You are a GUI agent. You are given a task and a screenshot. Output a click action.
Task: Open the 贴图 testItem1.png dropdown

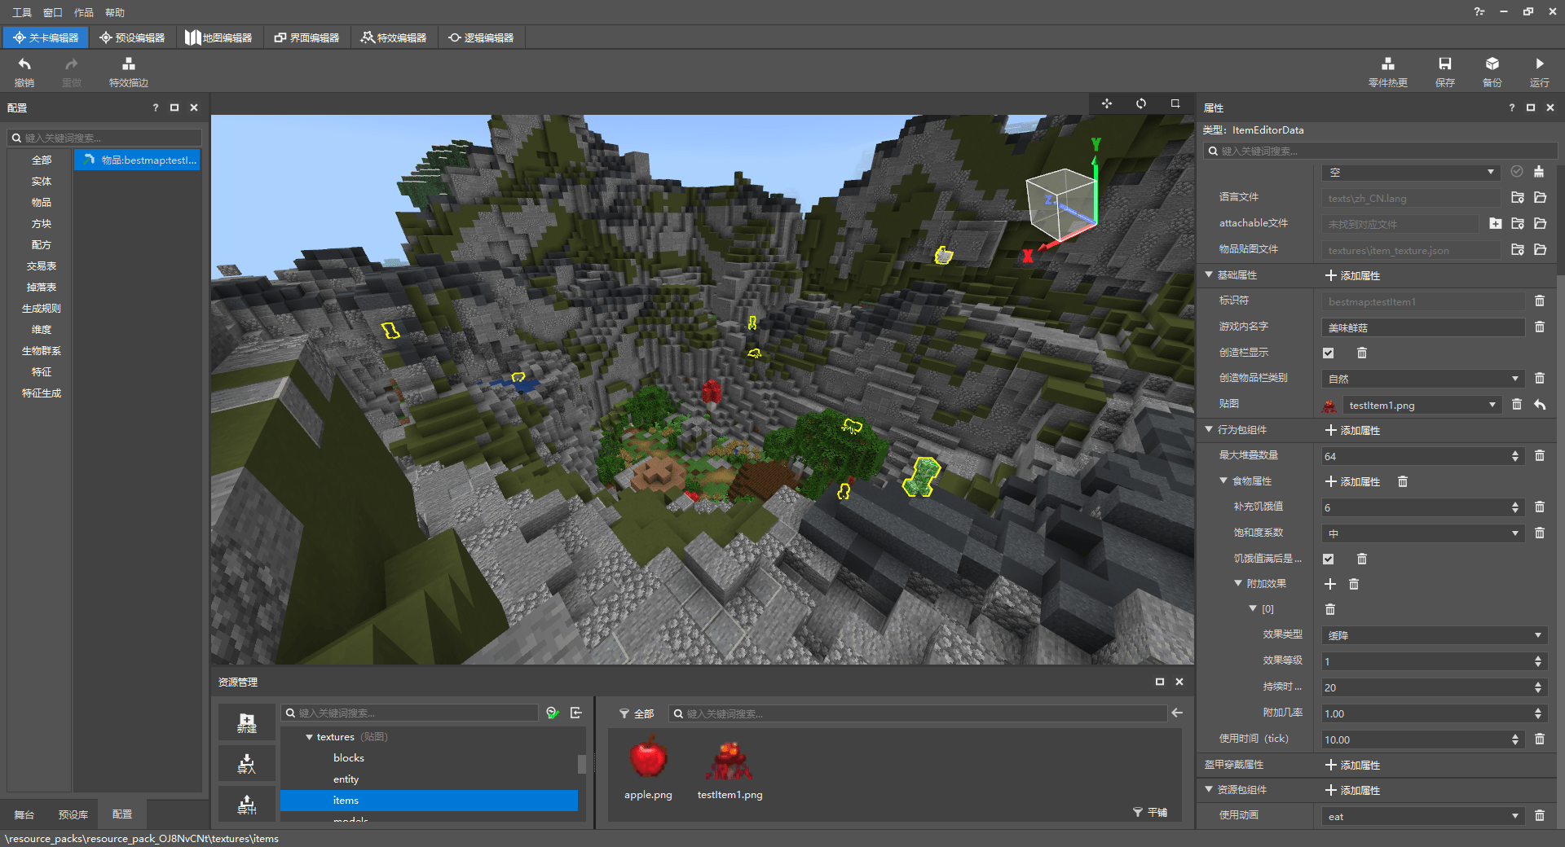(1422, 405)
